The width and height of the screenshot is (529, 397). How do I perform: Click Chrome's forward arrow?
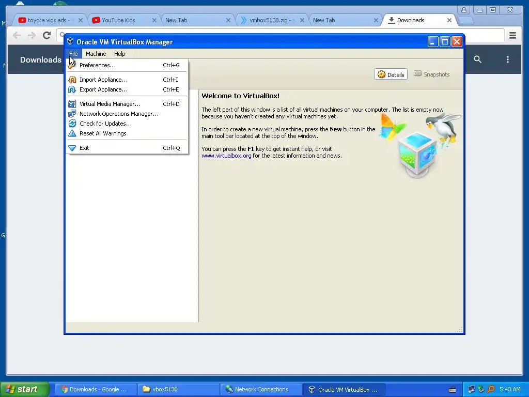[x=32, y=35]
